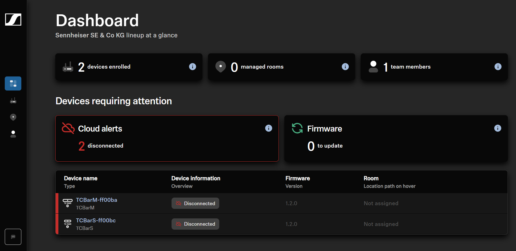Click the Sennheiser logo in the sidebar
Image resolution: width=516 pixels, height=251 pixels.
(13, 20)
